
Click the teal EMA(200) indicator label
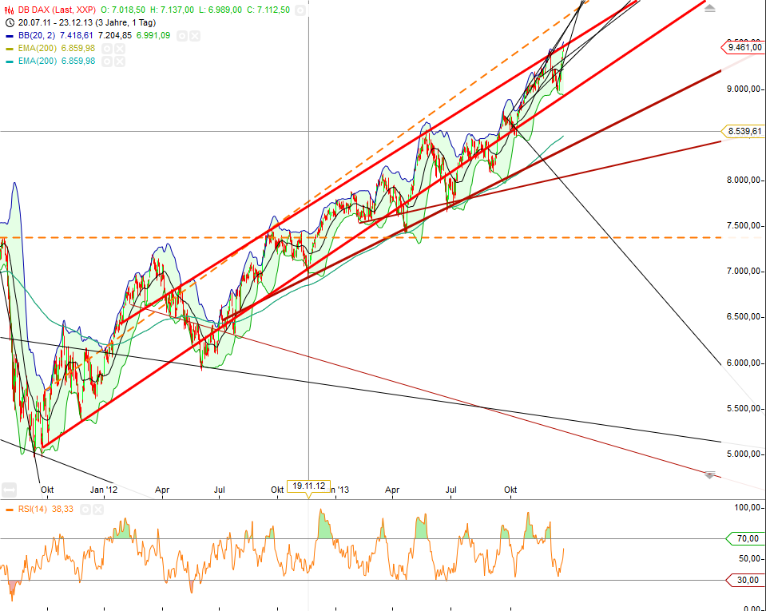point(38,61)
